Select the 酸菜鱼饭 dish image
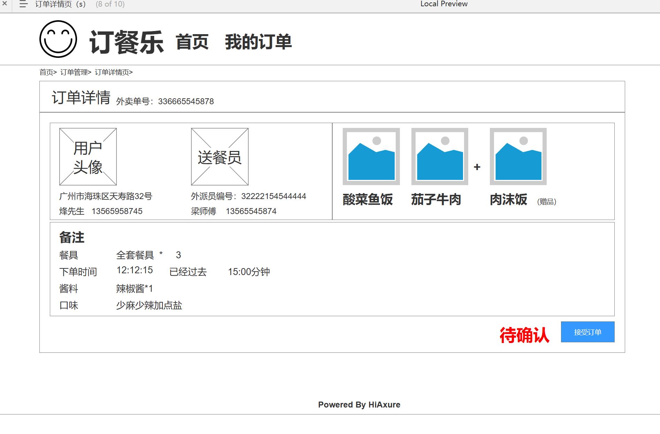This screenshot has width=660, height=434. click(x=371, y=157)
